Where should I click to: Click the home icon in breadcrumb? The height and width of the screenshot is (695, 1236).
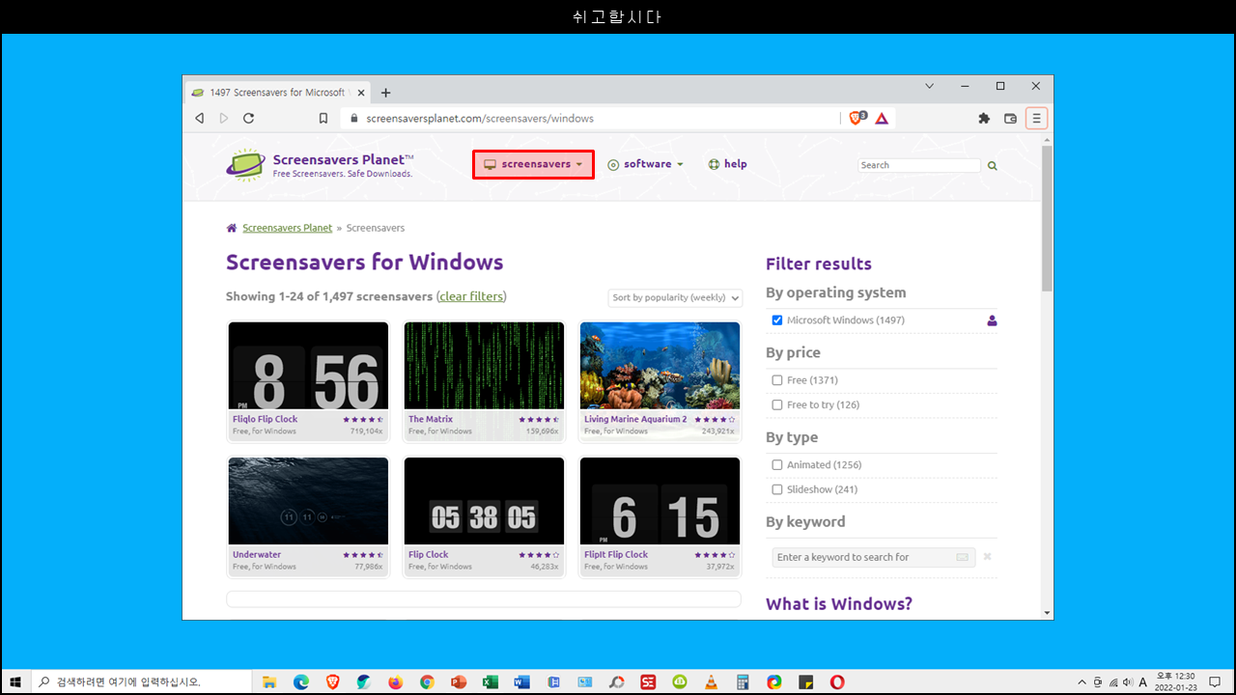(231, 228)
